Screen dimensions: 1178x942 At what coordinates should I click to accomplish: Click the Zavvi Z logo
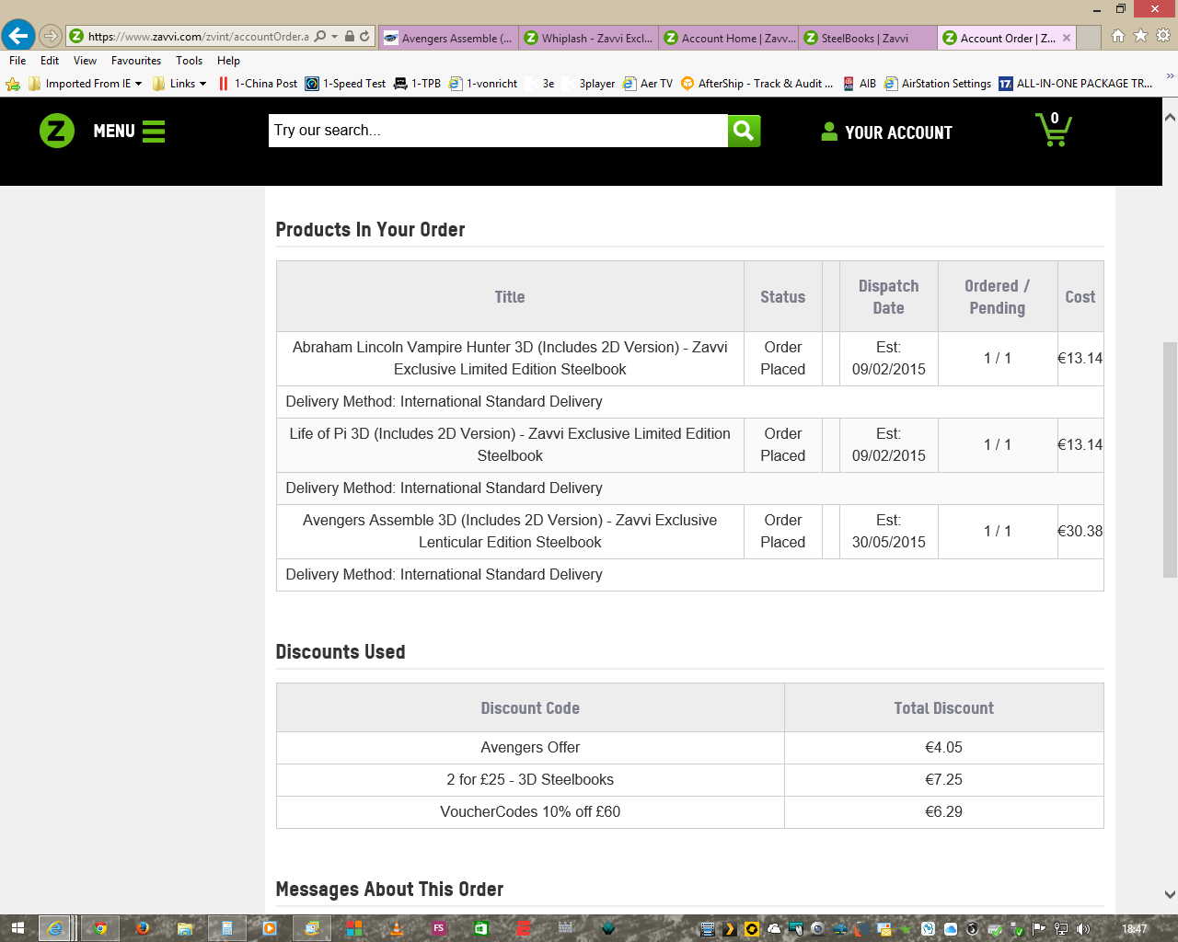[57, 131]
